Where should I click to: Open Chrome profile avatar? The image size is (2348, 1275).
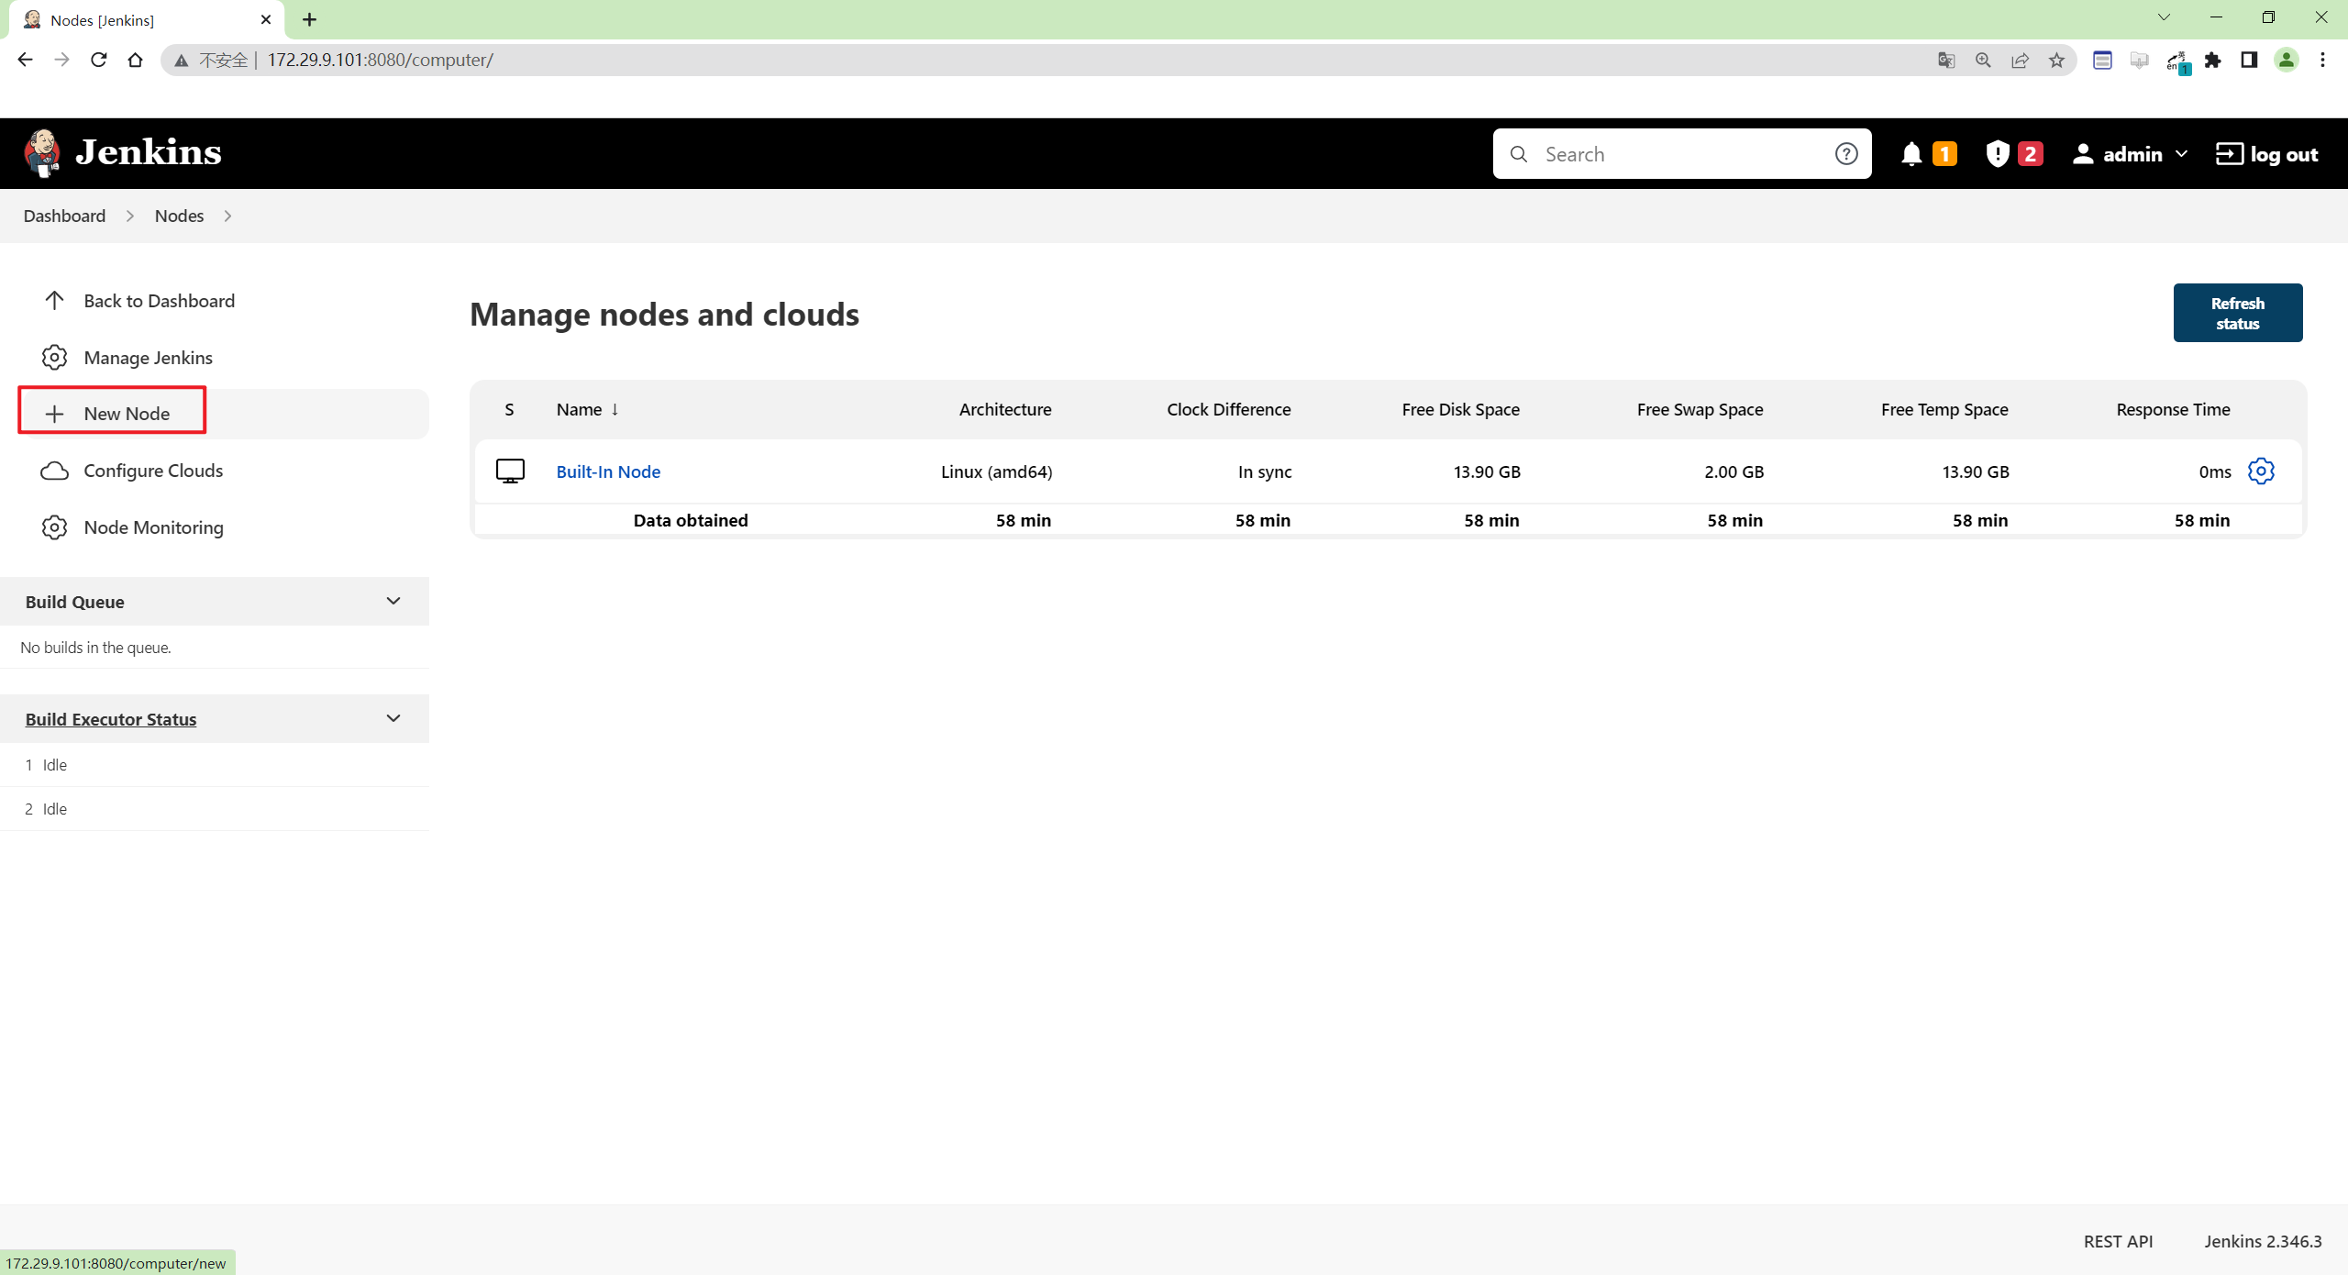[2287, 60]
